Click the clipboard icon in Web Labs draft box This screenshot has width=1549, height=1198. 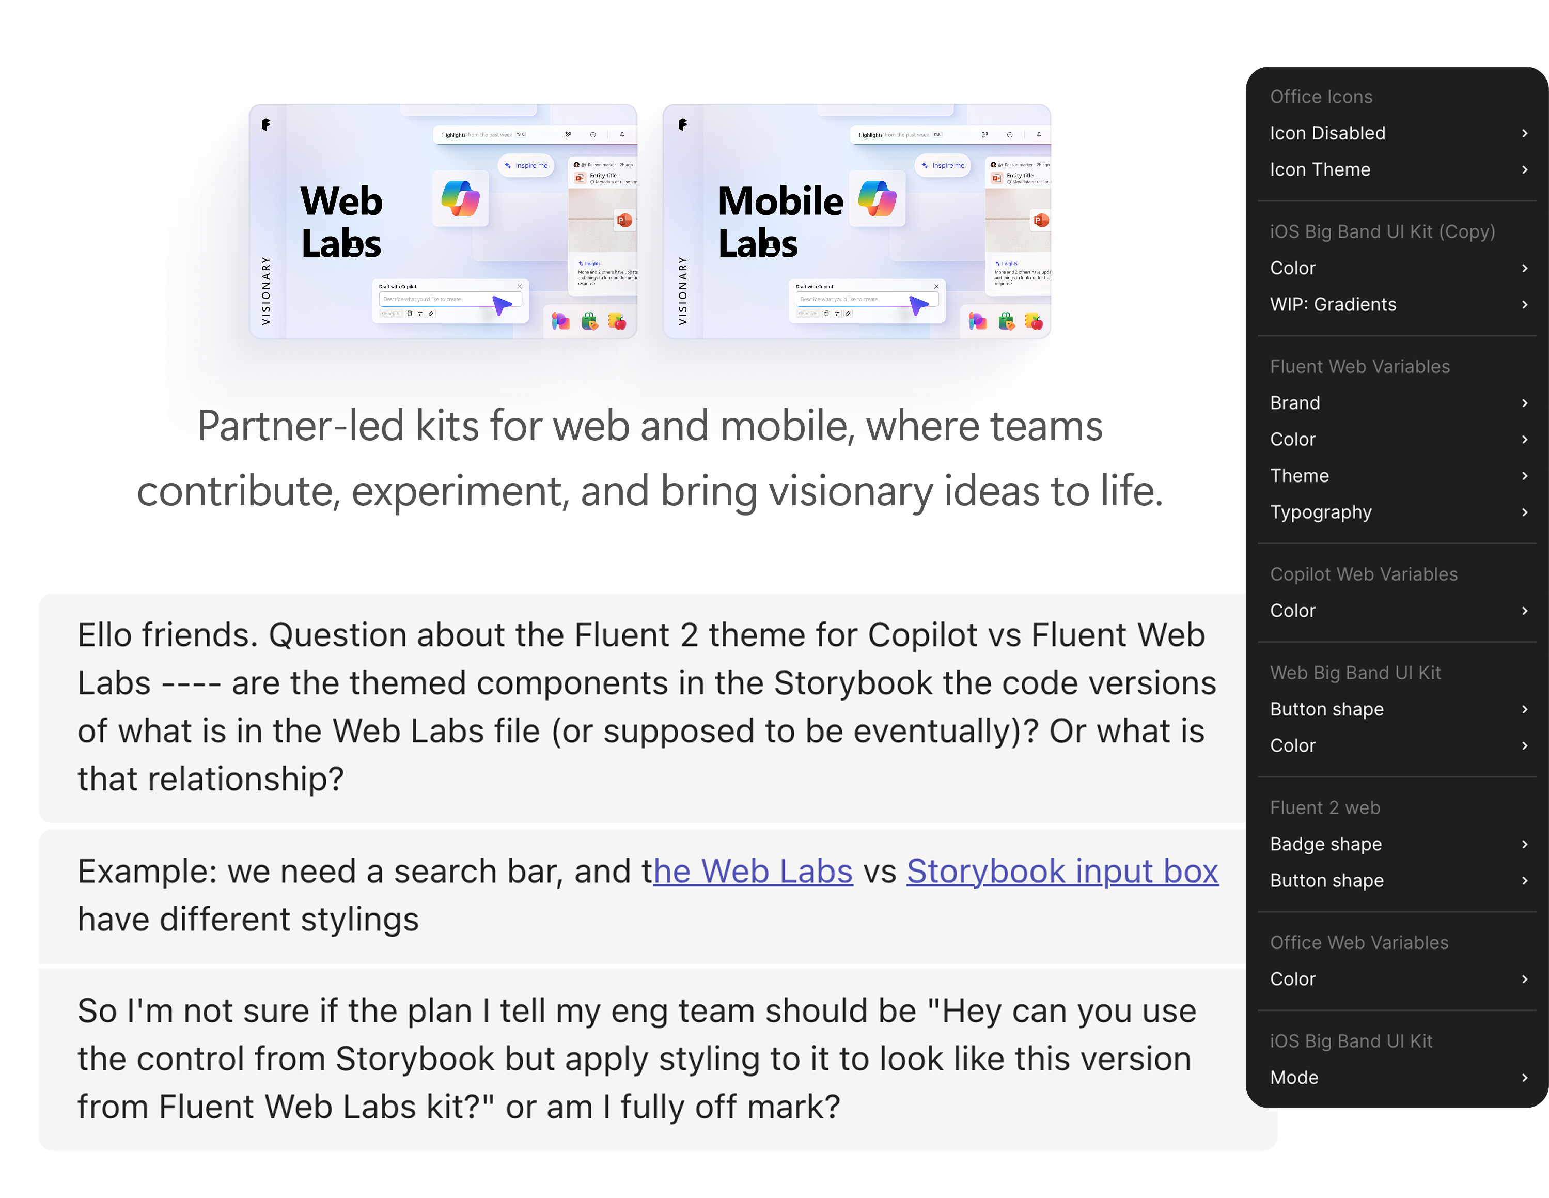click(409, 314)
